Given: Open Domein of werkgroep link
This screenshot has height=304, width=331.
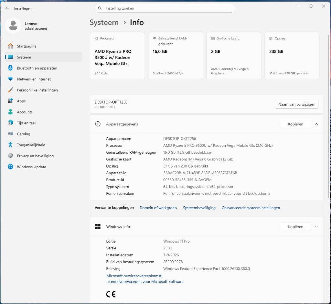Looking at the screenshot, I should tap(158, 208).
